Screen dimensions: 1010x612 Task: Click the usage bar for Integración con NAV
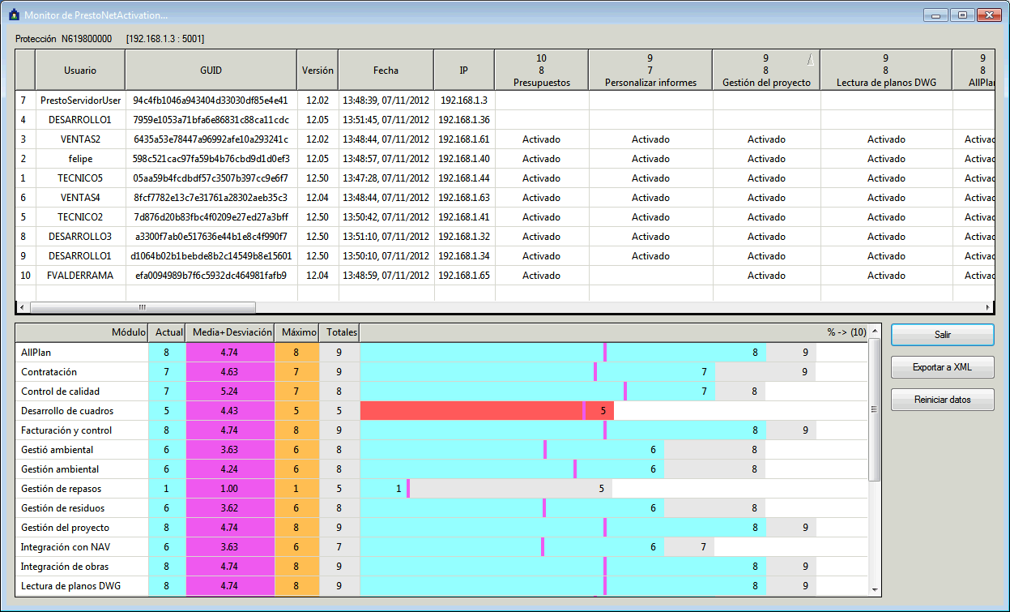click(537, 547)
